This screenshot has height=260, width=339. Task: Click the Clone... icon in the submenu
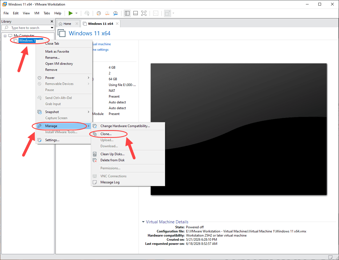coord(95,134)
